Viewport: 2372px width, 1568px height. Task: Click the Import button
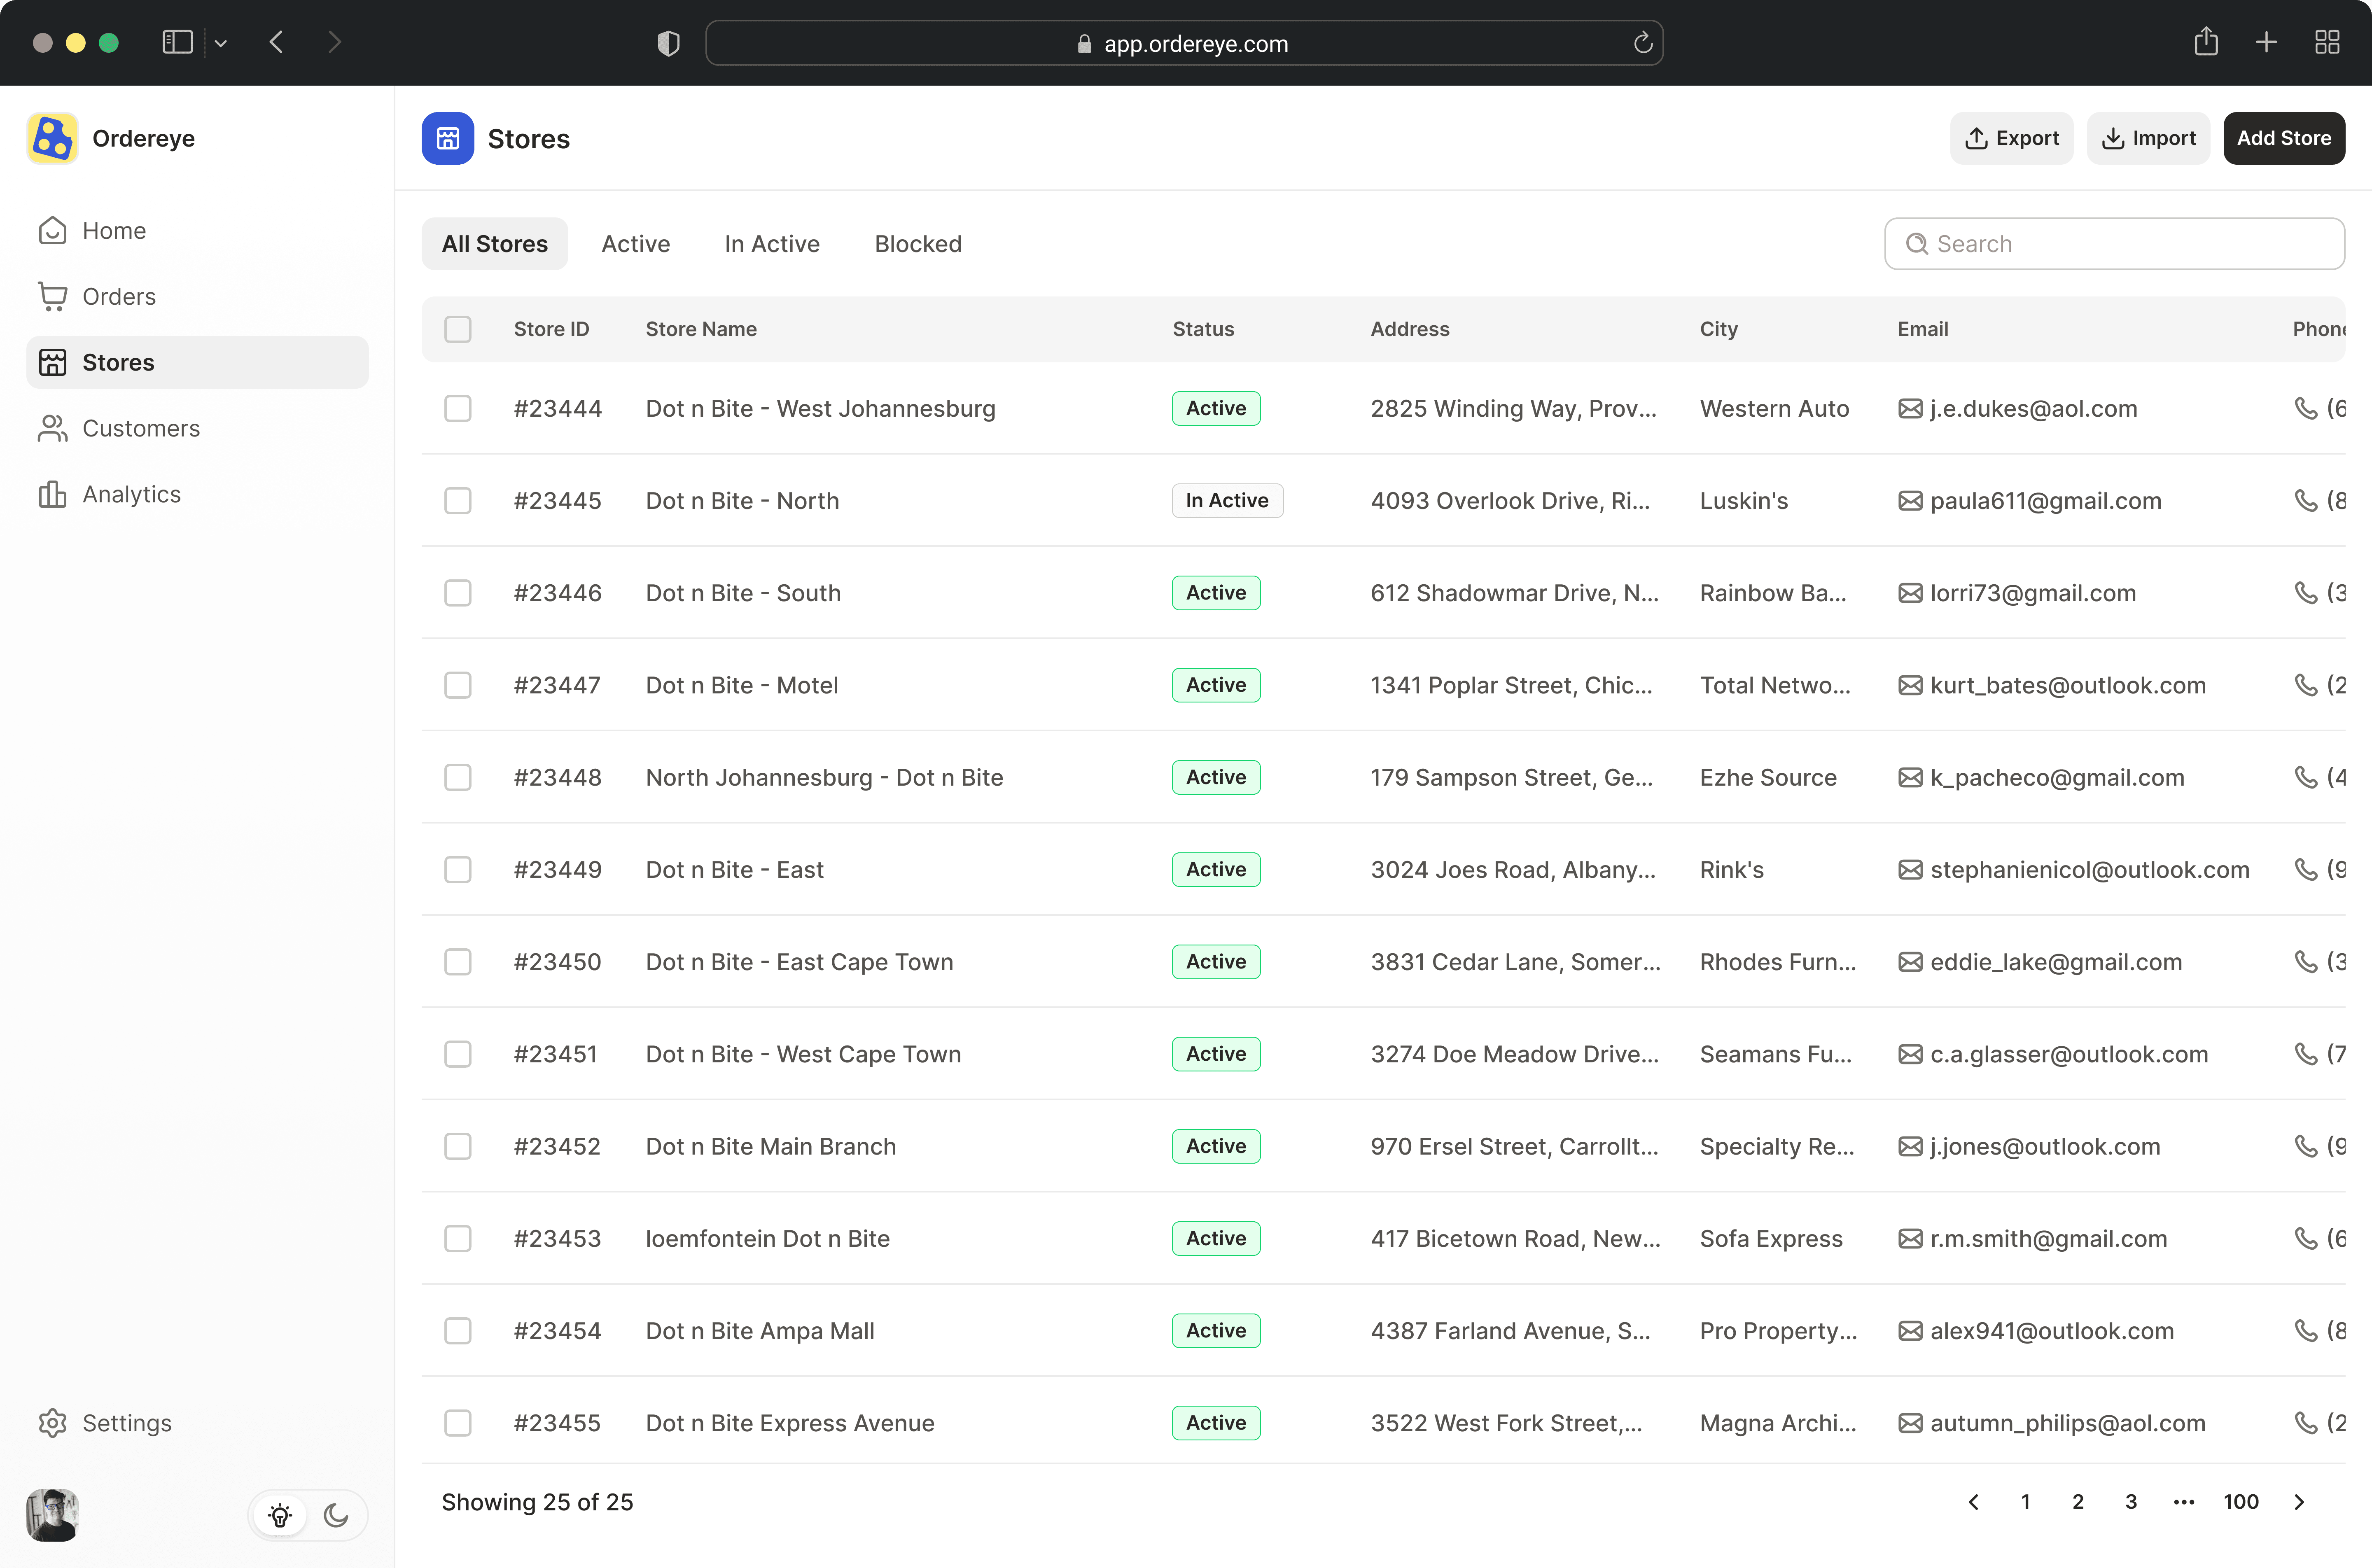point(2148,138)
